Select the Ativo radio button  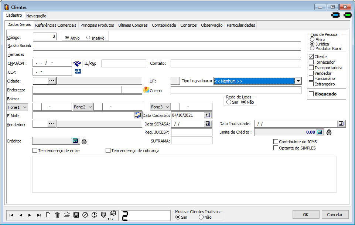click(67, 38)
